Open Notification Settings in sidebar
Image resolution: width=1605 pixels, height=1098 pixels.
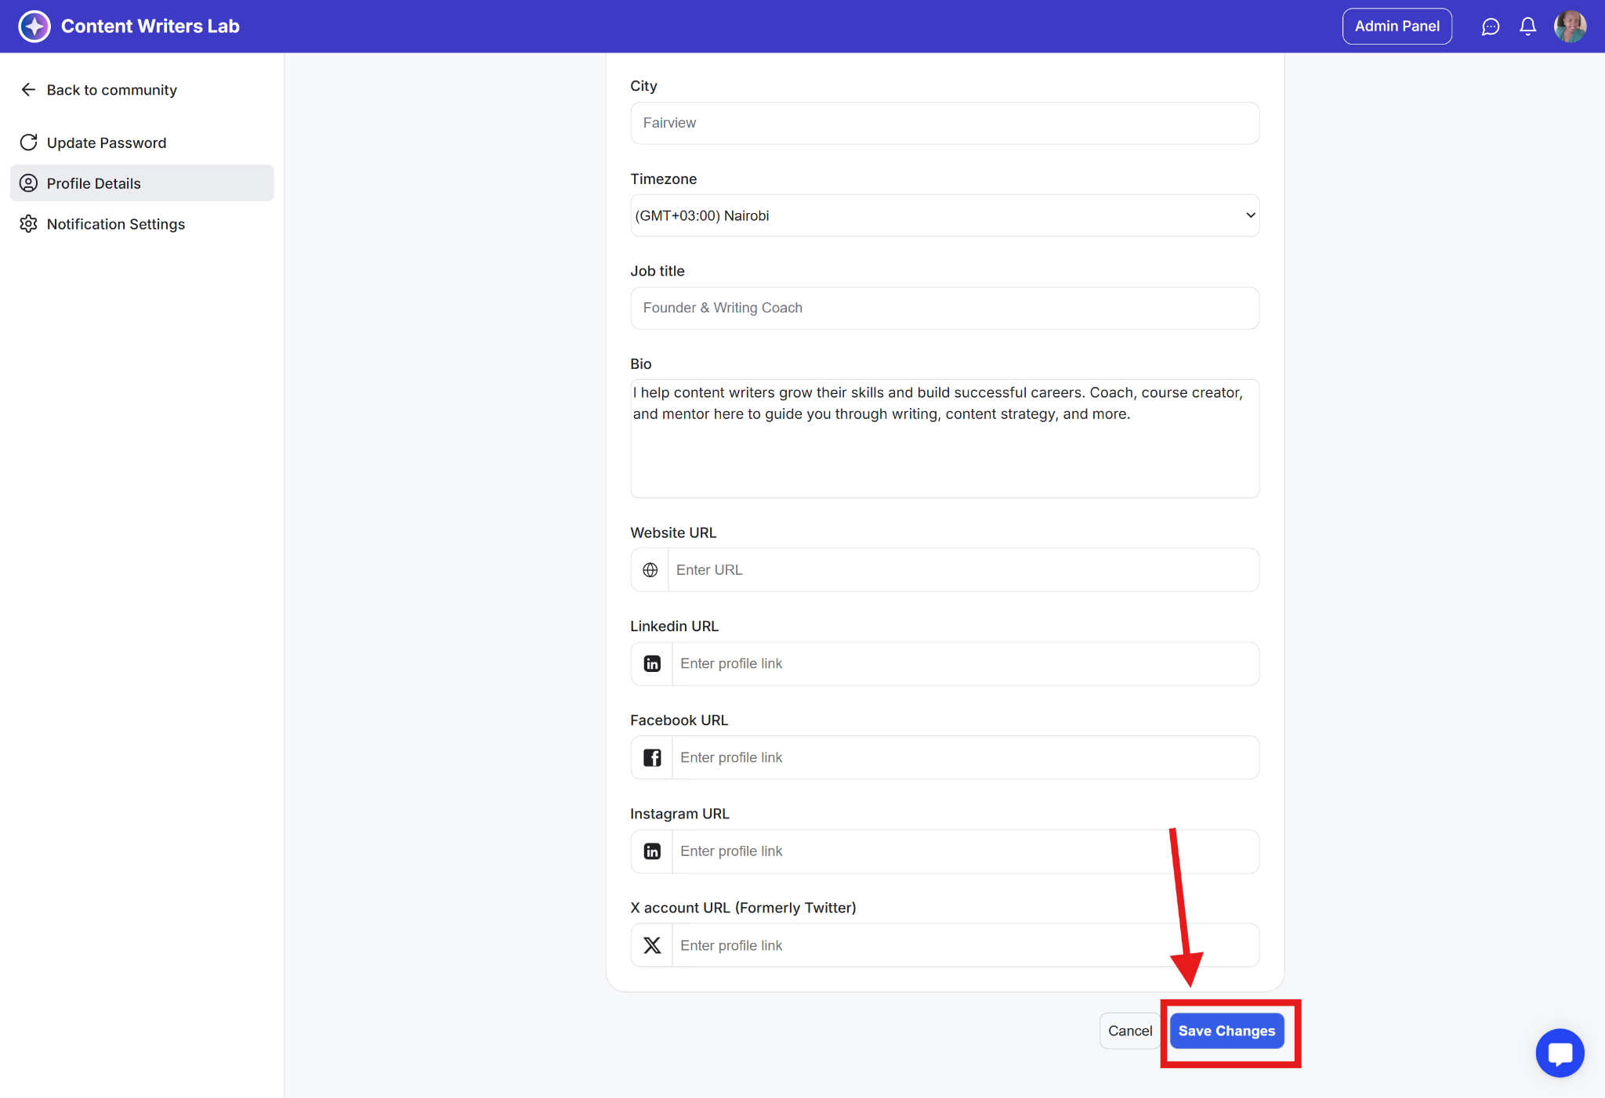tap(115, 224)
